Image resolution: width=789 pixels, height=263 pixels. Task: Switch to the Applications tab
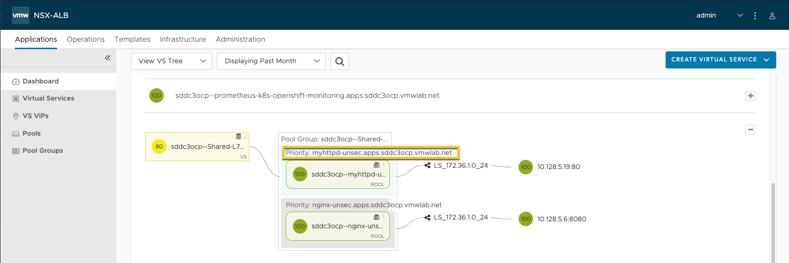pos(36,40)
